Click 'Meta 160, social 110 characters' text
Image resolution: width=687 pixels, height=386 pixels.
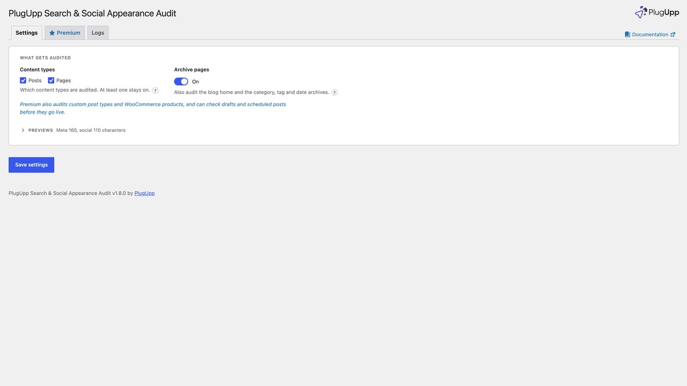point(91,130)
